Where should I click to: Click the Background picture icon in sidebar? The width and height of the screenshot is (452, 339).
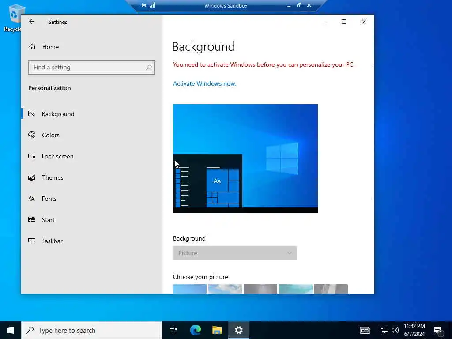[32, 113]
